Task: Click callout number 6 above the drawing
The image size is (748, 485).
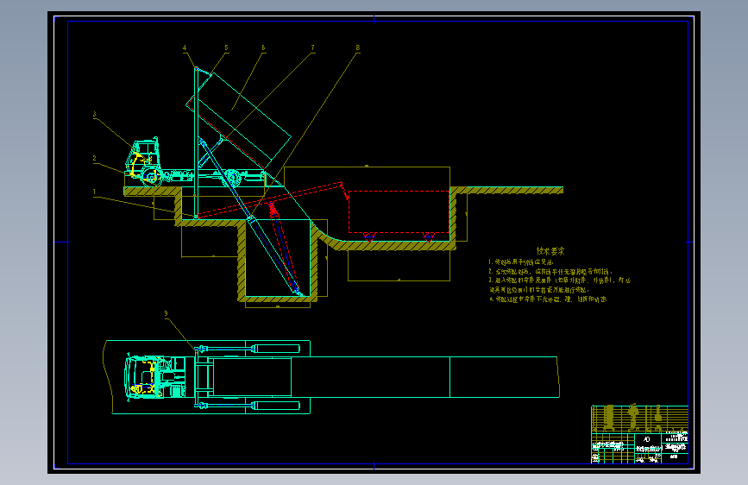Action: pyautogui.click(x=263, y=47)
